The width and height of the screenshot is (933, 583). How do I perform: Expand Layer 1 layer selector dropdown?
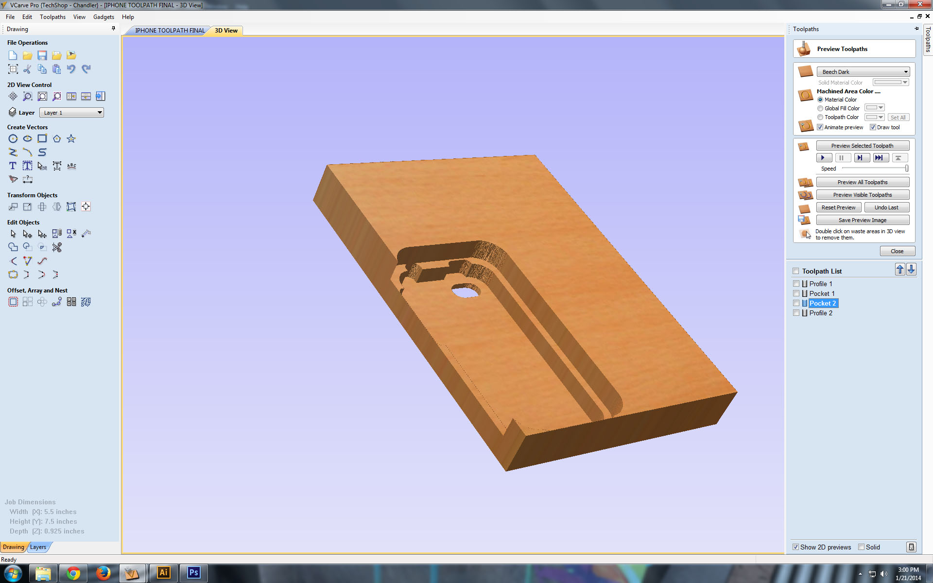tap(100, 112)
